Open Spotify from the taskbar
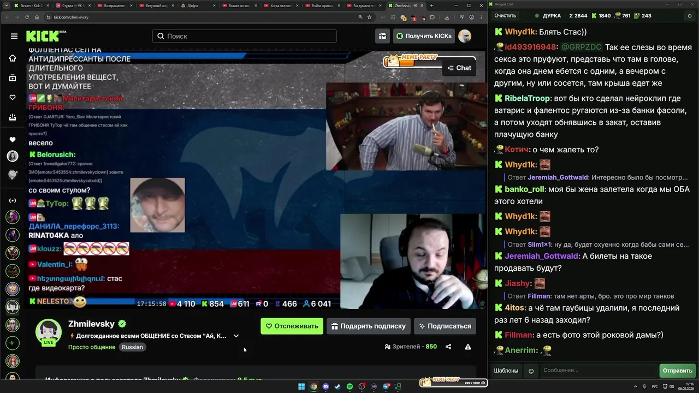The width and height of the screenshot is (699, 393). coord(350,387)
